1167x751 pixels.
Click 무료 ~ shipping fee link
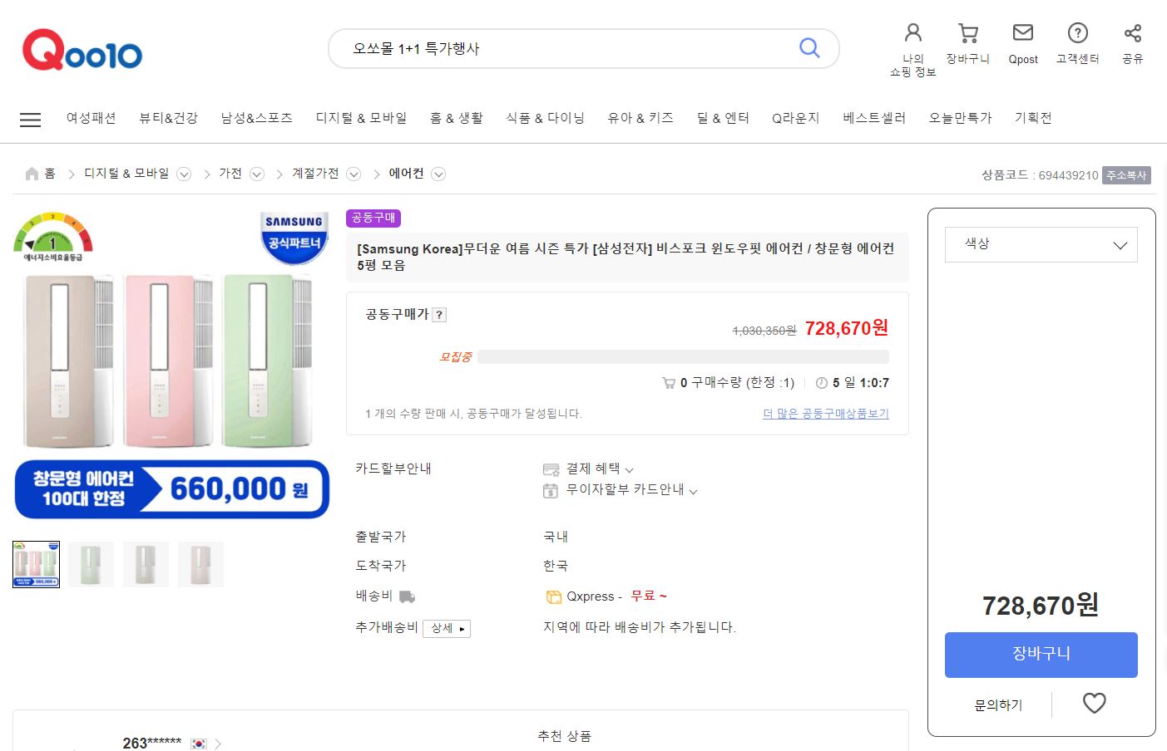click(x=649, y=596)
